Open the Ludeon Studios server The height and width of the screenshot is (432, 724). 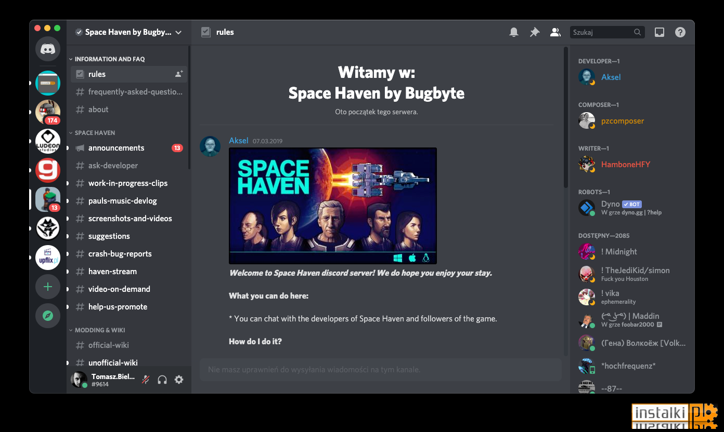[48, 141]
